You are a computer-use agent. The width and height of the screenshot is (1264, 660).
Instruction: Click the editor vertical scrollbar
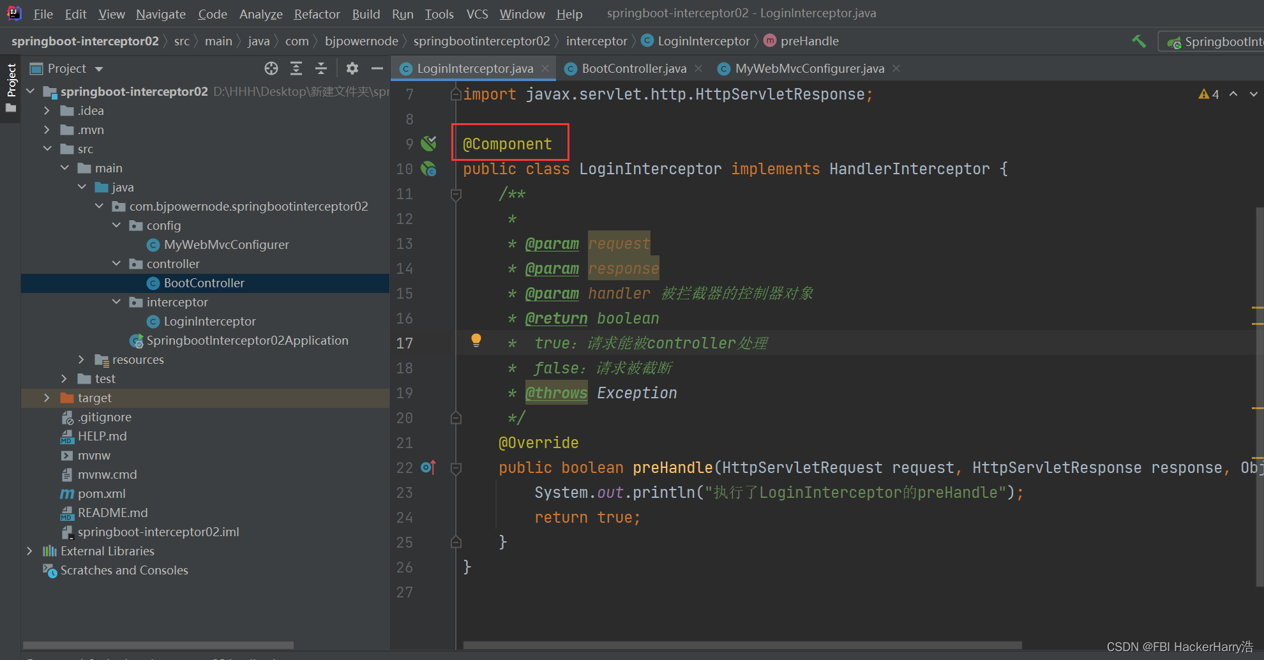(1259, 396)
